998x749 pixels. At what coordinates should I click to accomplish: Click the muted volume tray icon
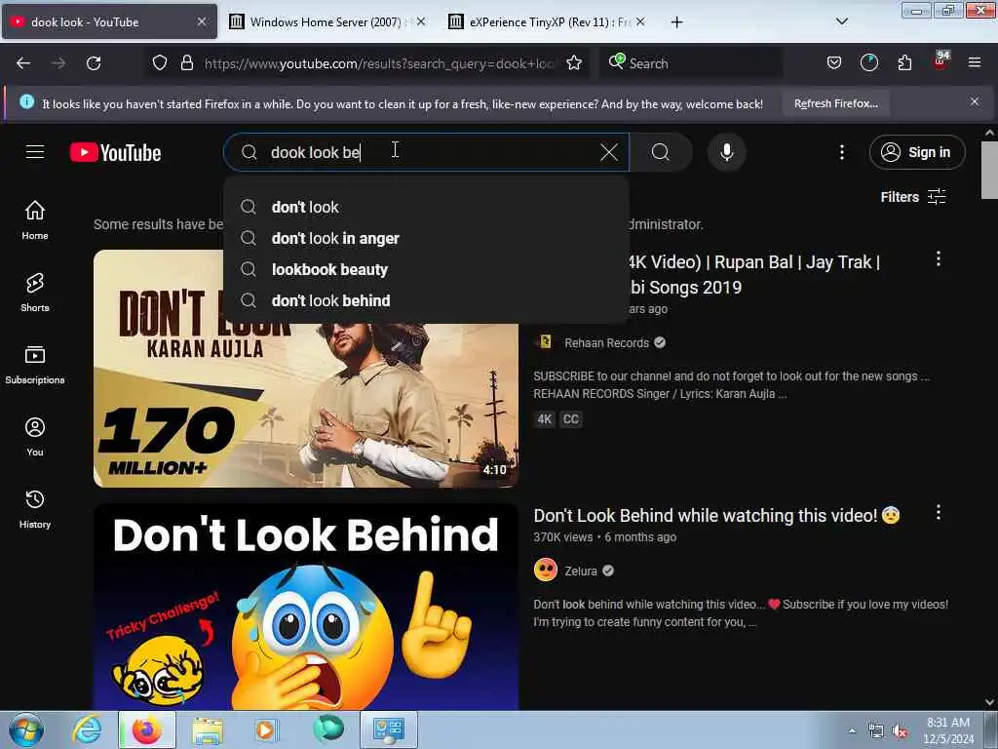[900, 731]
